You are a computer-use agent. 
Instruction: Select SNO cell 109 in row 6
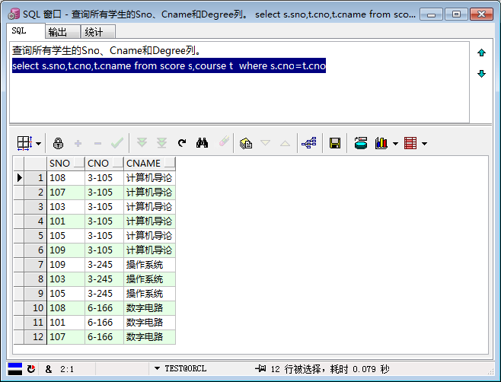(x=65, y=250)
